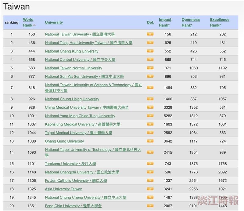Select world rank value 1101 for Tamkang
Viewport: 244px width, 211px height.
pos(32,164)
